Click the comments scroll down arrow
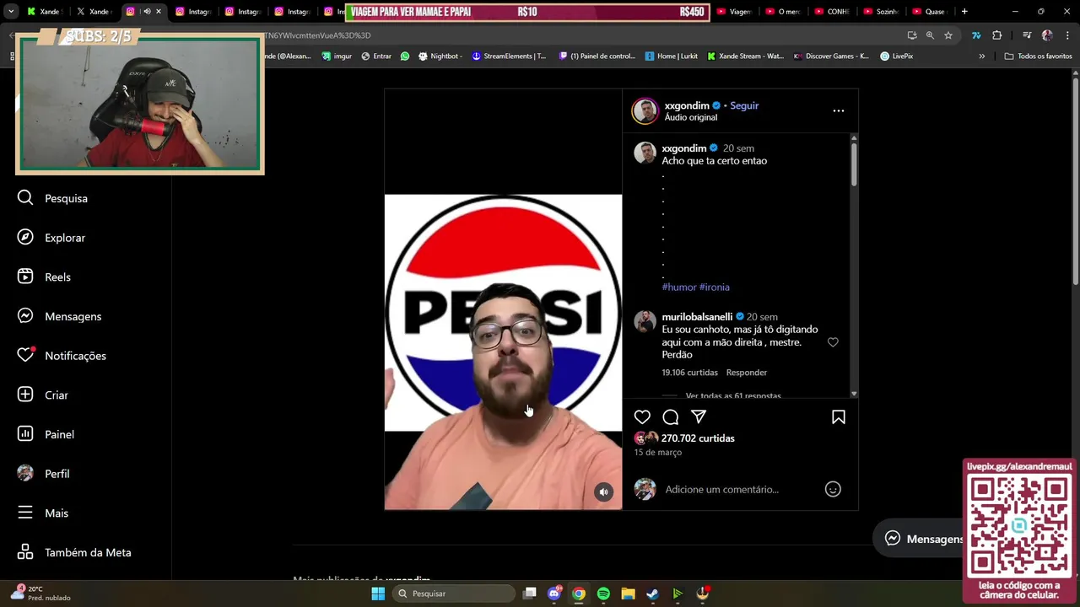This screenshot has width=1080, height=607. click(x=854, y=393)
